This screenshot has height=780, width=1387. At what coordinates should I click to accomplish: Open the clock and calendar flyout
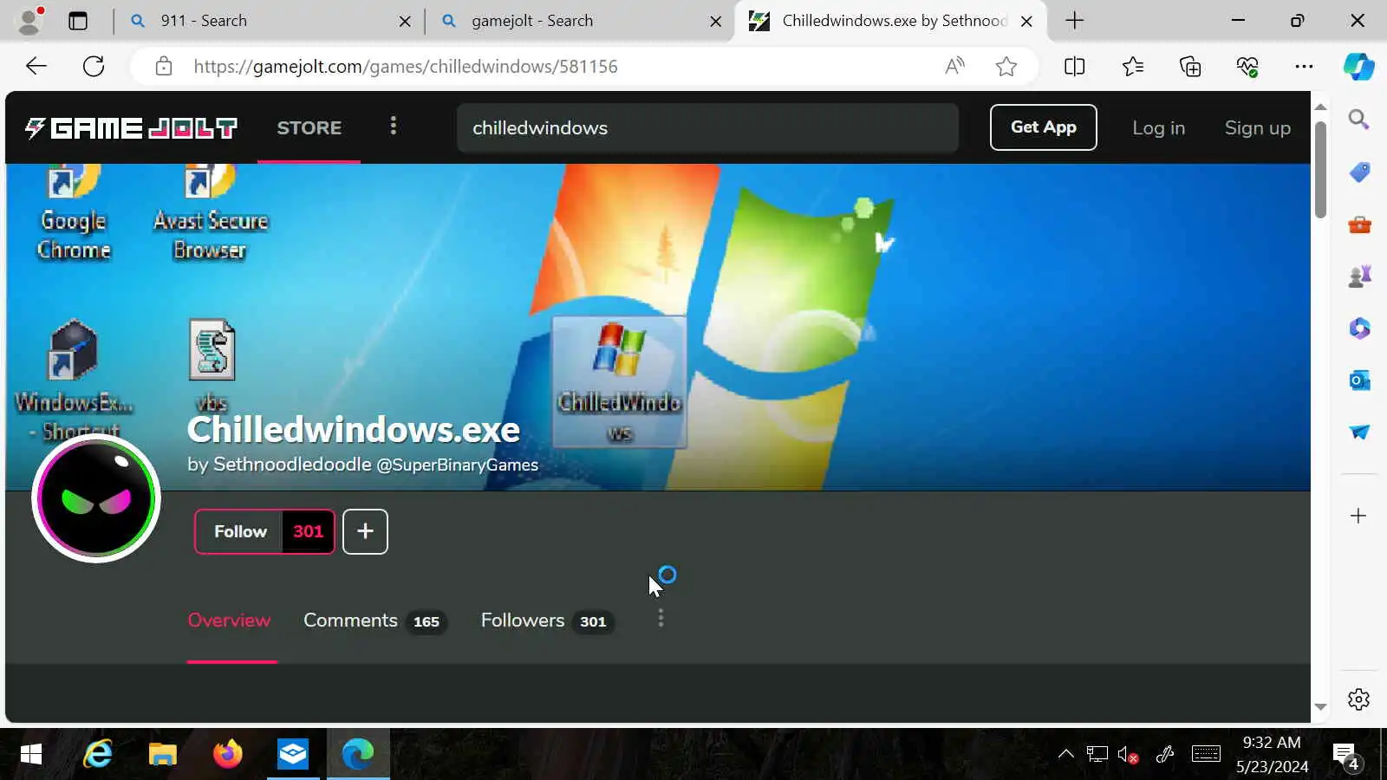[1272, 754]
